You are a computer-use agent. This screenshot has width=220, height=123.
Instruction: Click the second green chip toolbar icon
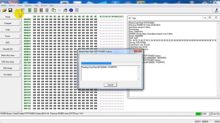tap(35, 10)
